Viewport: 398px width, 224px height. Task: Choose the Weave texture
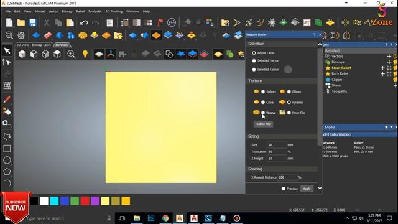263,113
